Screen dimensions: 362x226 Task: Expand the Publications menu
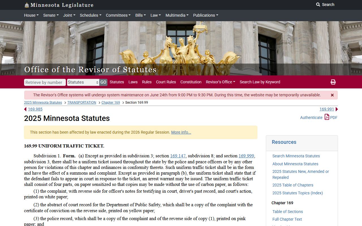[x=206, y=15]
